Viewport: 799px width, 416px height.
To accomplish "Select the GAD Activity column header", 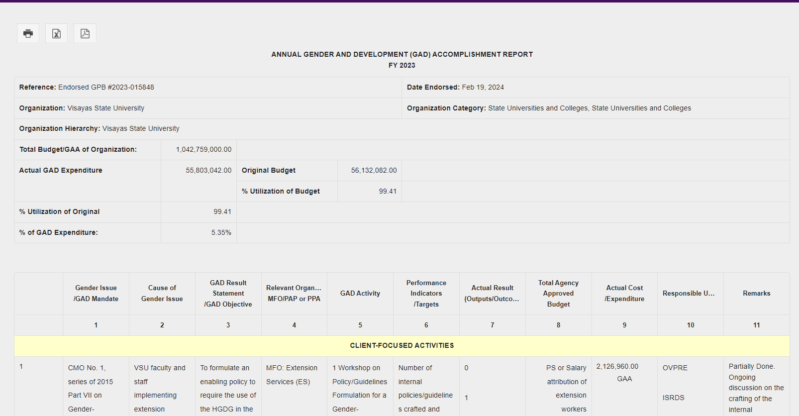I will click(360, 293).
